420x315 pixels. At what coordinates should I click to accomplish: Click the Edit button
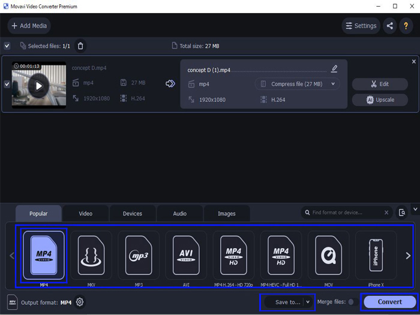click(x=380, y=84)
